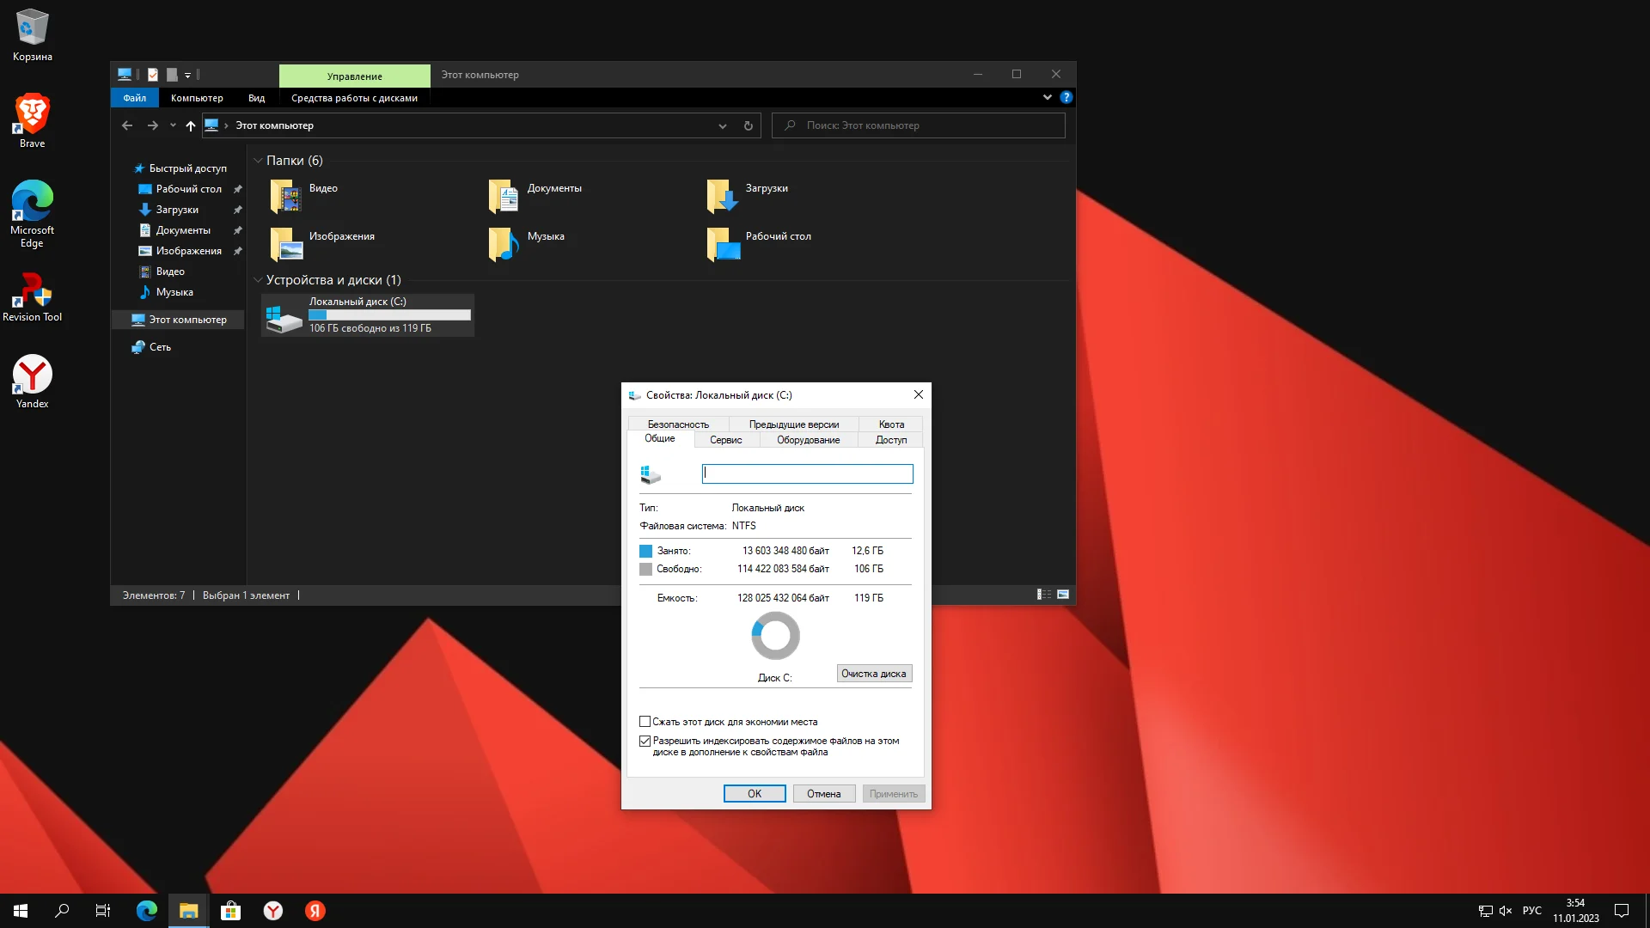
Task: Expand the ribbon with chevron arrow
Action: (1048, 97)
